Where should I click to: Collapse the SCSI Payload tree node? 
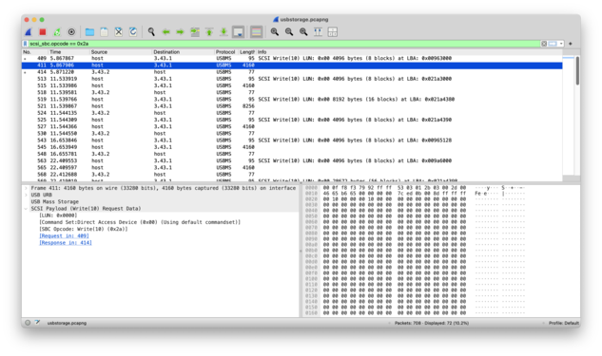[26, 209]
